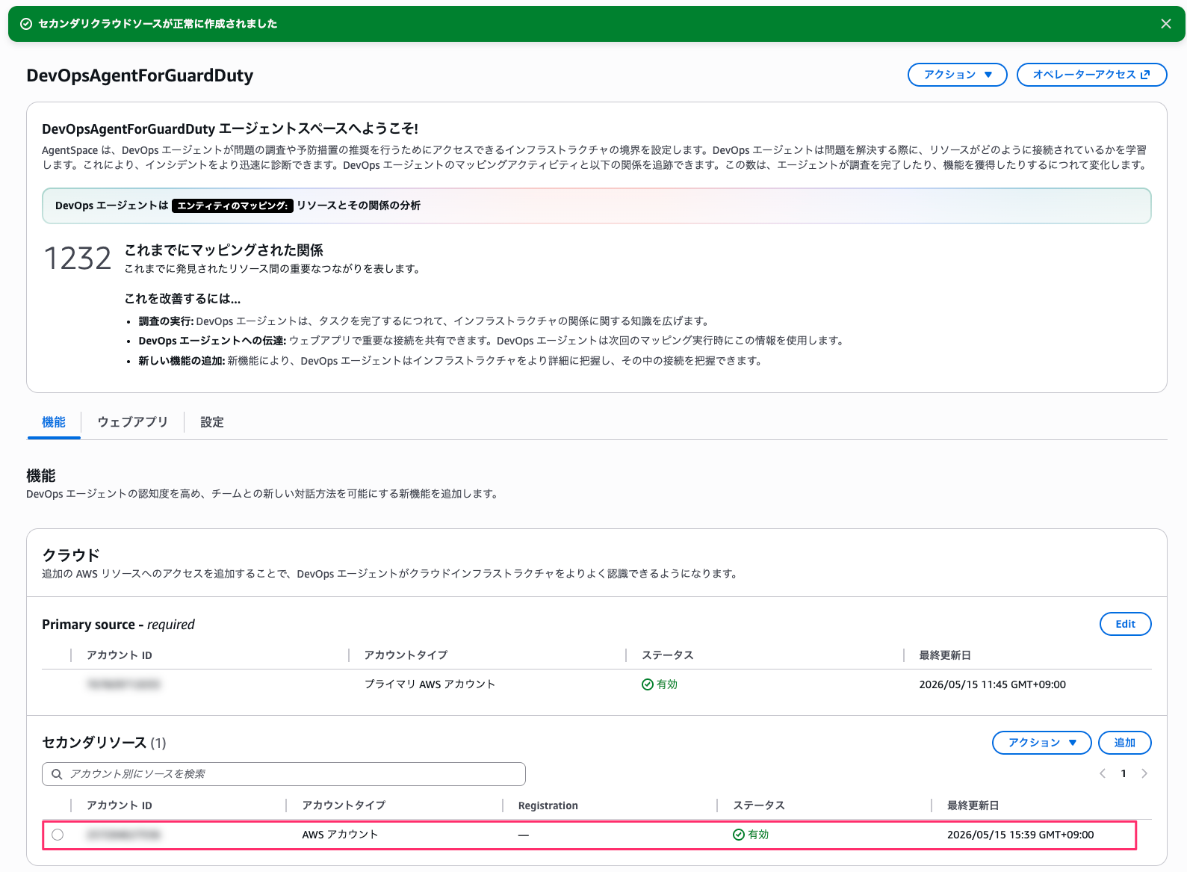This screenshot has height=872, width=1187.
Task: Click the プライマリ AWS アカウント cell
Action: pos(430,684)
